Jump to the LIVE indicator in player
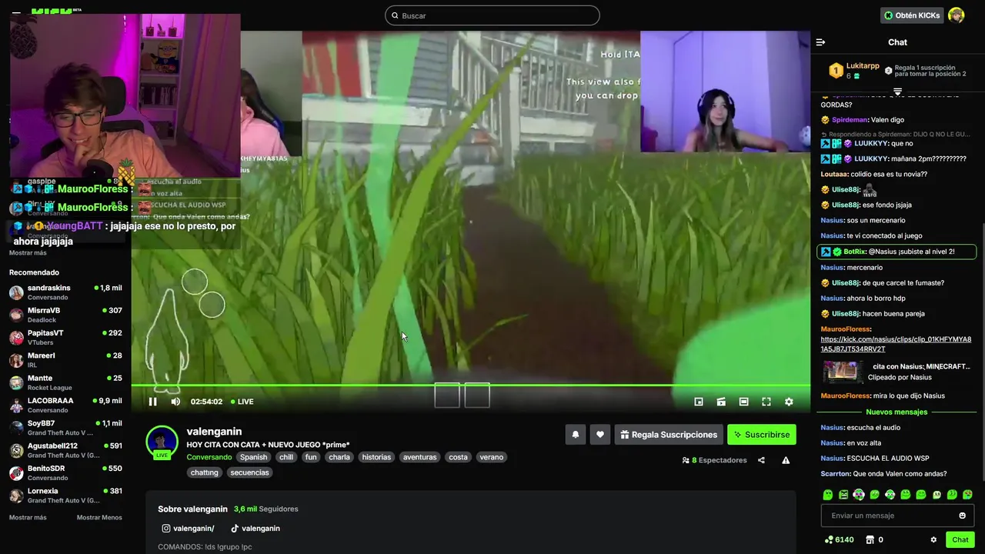The width and height of the screenshot is (985, 554). [x=241, y=402]
